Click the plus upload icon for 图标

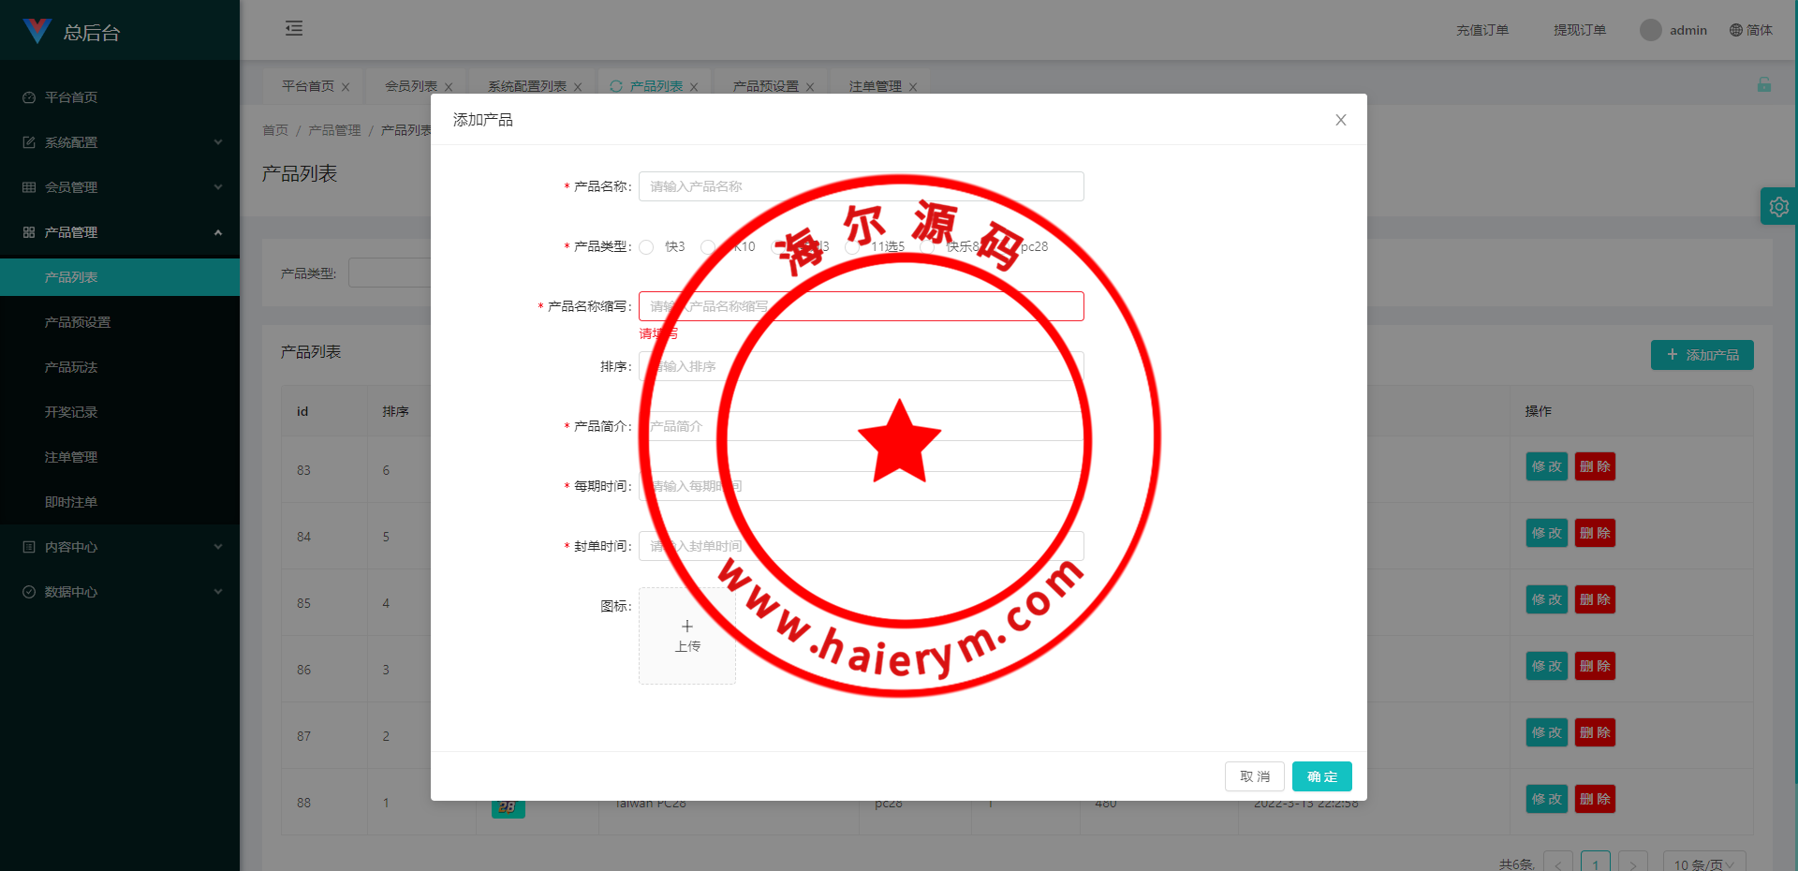point(686,627)
